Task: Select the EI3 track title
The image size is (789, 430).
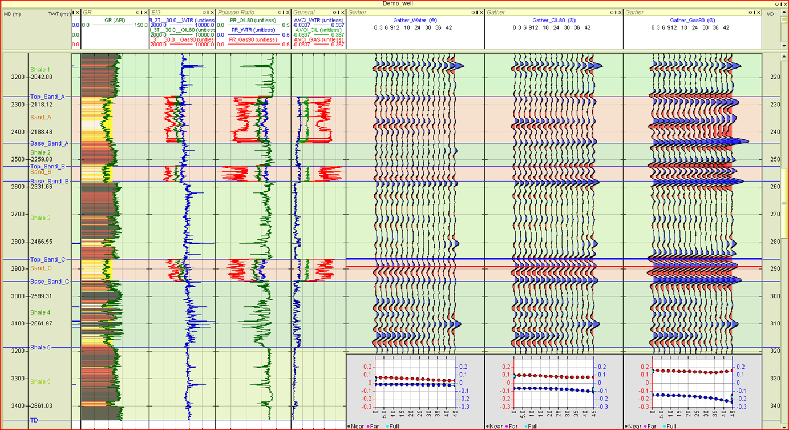Action: pos(156,12)
